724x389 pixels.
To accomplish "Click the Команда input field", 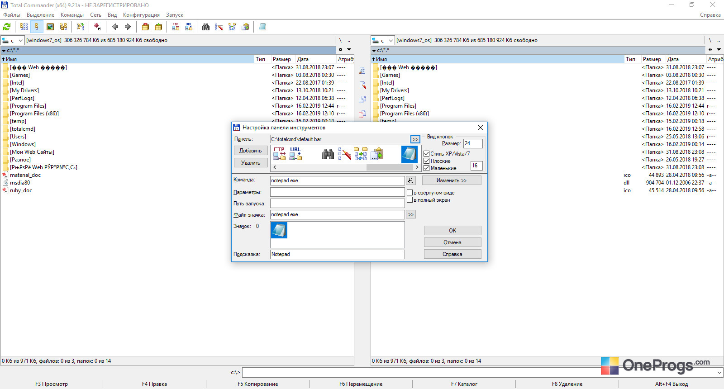I will click(338, 180).
